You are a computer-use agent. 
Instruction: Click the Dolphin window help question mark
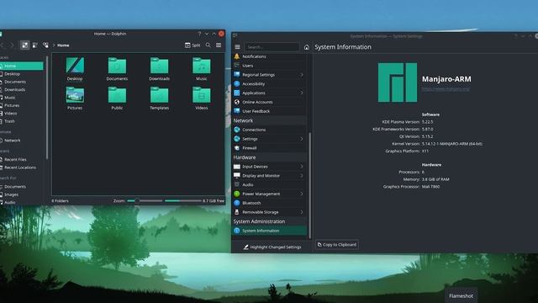(x=199, y=34)
